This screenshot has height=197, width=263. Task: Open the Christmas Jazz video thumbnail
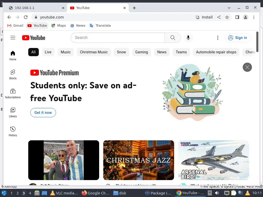click(x=138, y=160)
